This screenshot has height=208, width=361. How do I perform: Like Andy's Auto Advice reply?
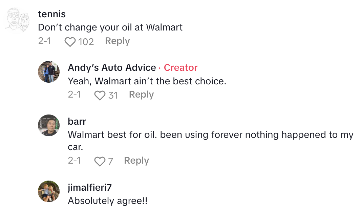click(x=100, y=95)
